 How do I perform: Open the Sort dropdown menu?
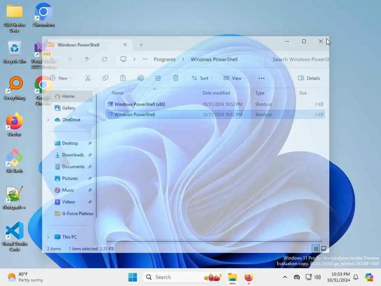pos(202,78)
